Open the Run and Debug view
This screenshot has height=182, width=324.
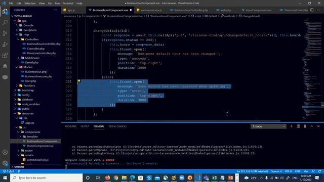(x=5, y=44)
